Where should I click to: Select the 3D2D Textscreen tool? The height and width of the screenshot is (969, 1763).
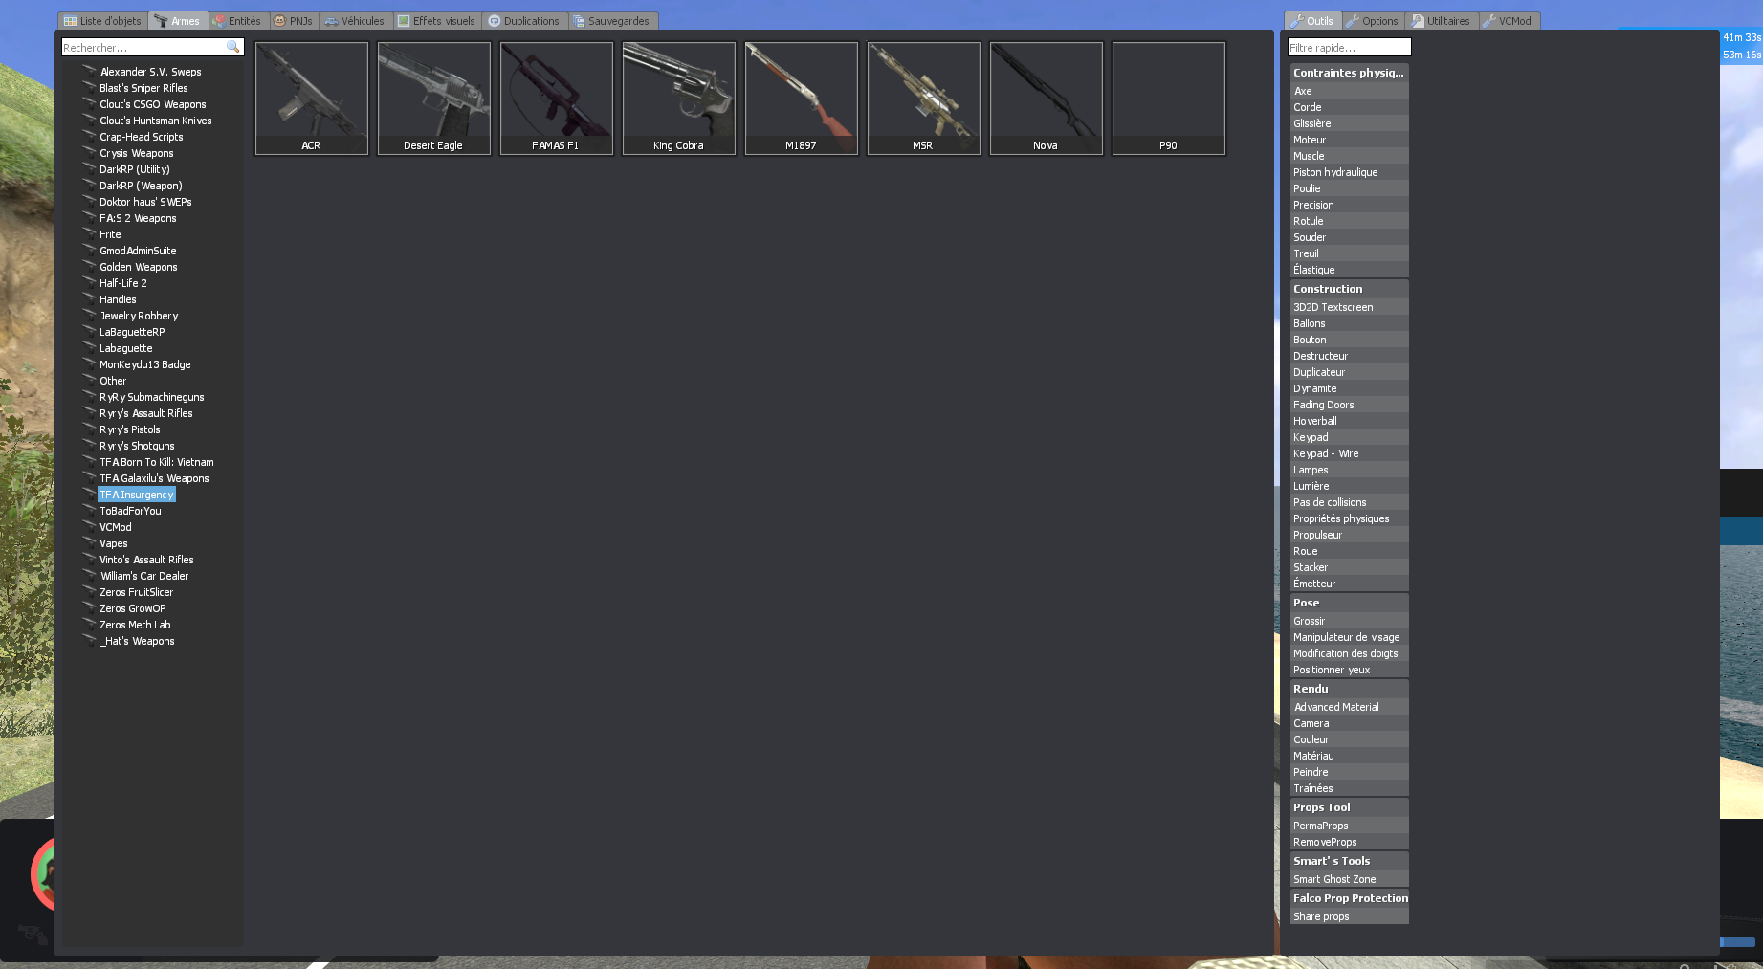(x=1349, y=307)
